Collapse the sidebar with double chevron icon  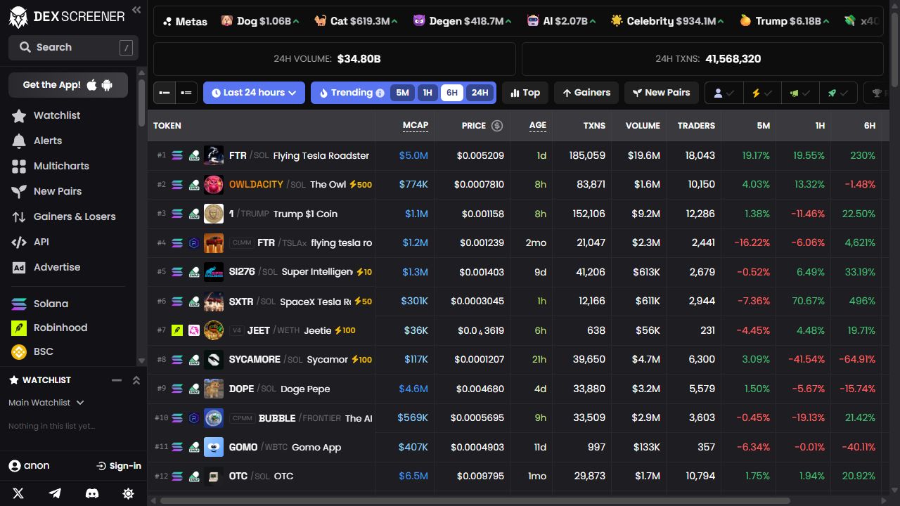(x=136, y=10)
